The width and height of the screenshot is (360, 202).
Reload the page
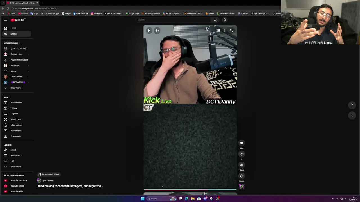click(x=8, y=8)
